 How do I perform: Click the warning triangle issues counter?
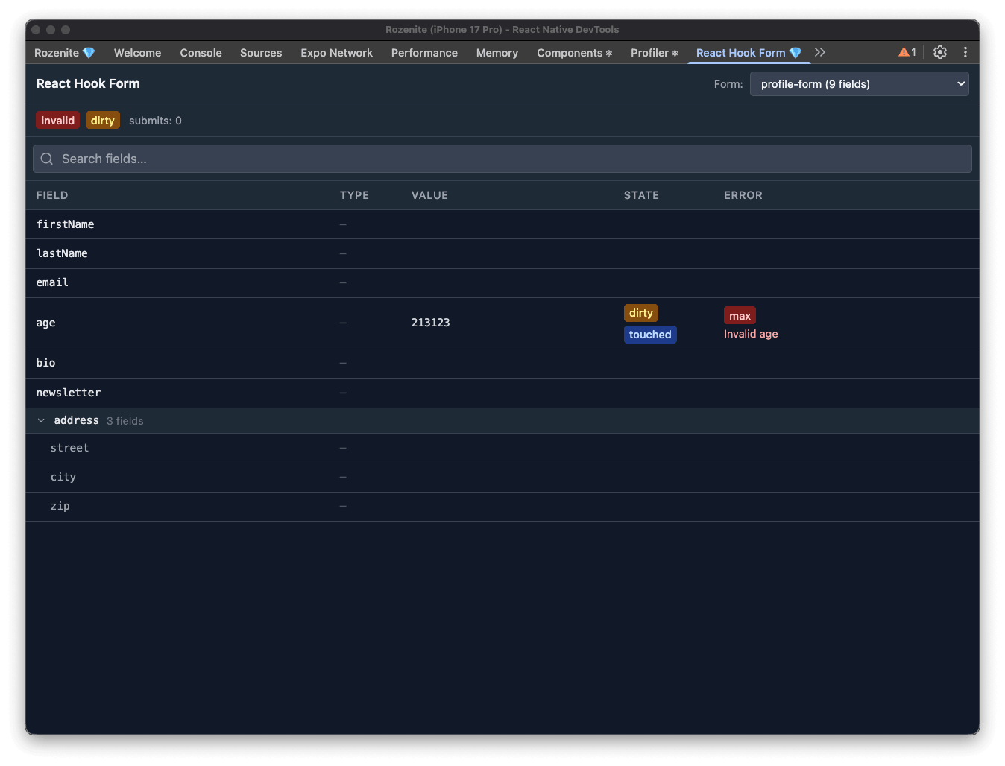[x=907, y=52]
